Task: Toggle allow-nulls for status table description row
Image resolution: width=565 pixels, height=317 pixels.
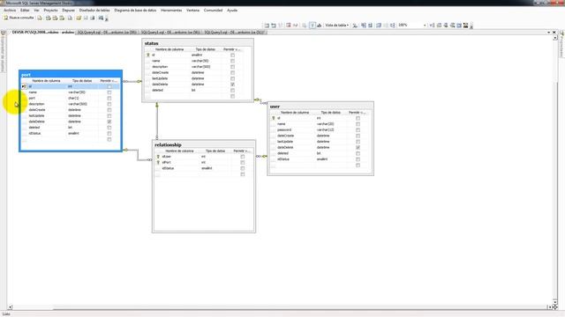Action: [232, 67]
